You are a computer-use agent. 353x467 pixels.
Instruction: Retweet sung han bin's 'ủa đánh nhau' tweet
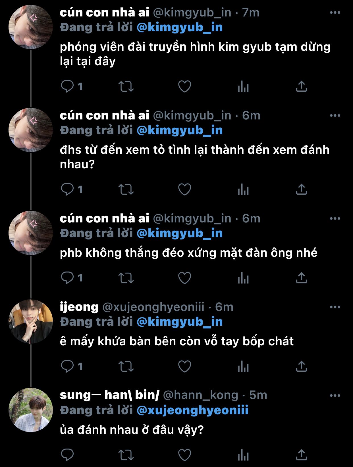click(x=126, y=455)
